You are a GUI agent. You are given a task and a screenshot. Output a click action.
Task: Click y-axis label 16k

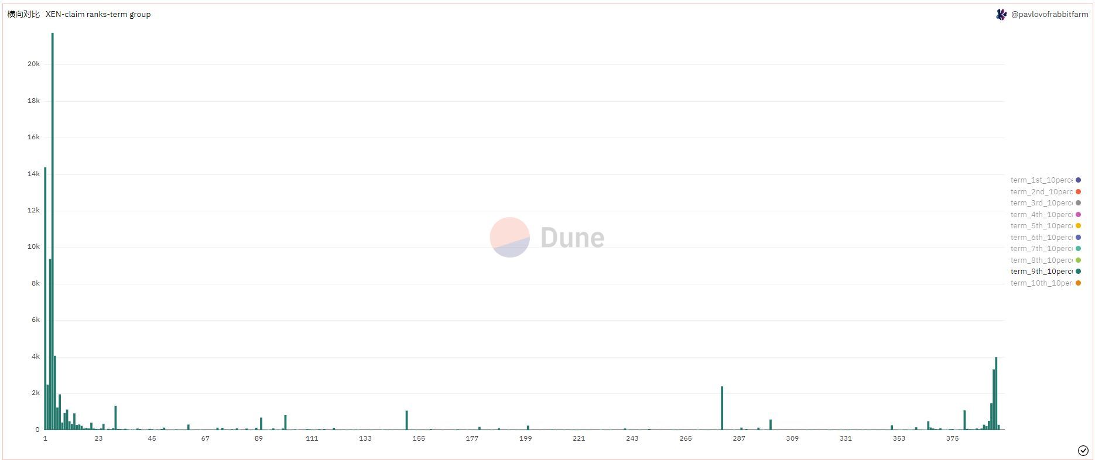click(x=33, y=137)
